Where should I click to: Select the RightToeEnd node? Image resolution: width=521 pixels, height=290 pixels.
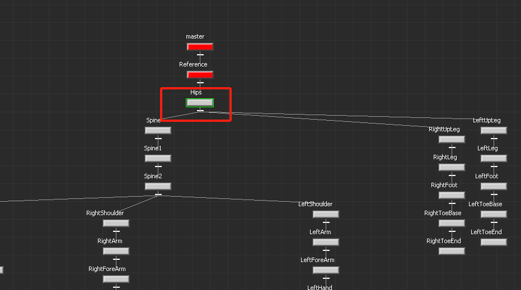click(x=452, y=251)
